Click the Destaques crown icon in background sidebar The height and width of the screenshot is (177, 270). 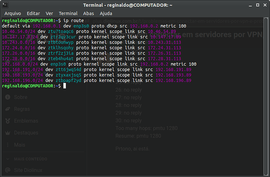pos(7,133)
